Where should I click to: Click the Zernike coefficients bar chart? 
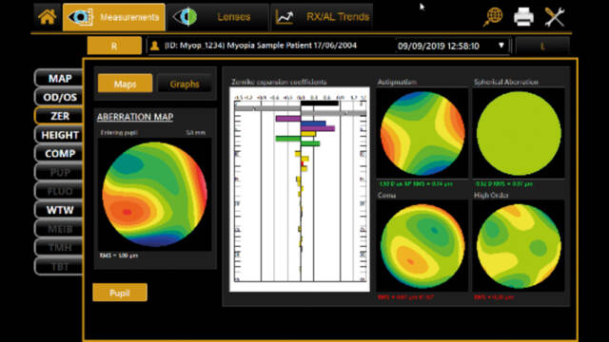click(x=300, y=189)
